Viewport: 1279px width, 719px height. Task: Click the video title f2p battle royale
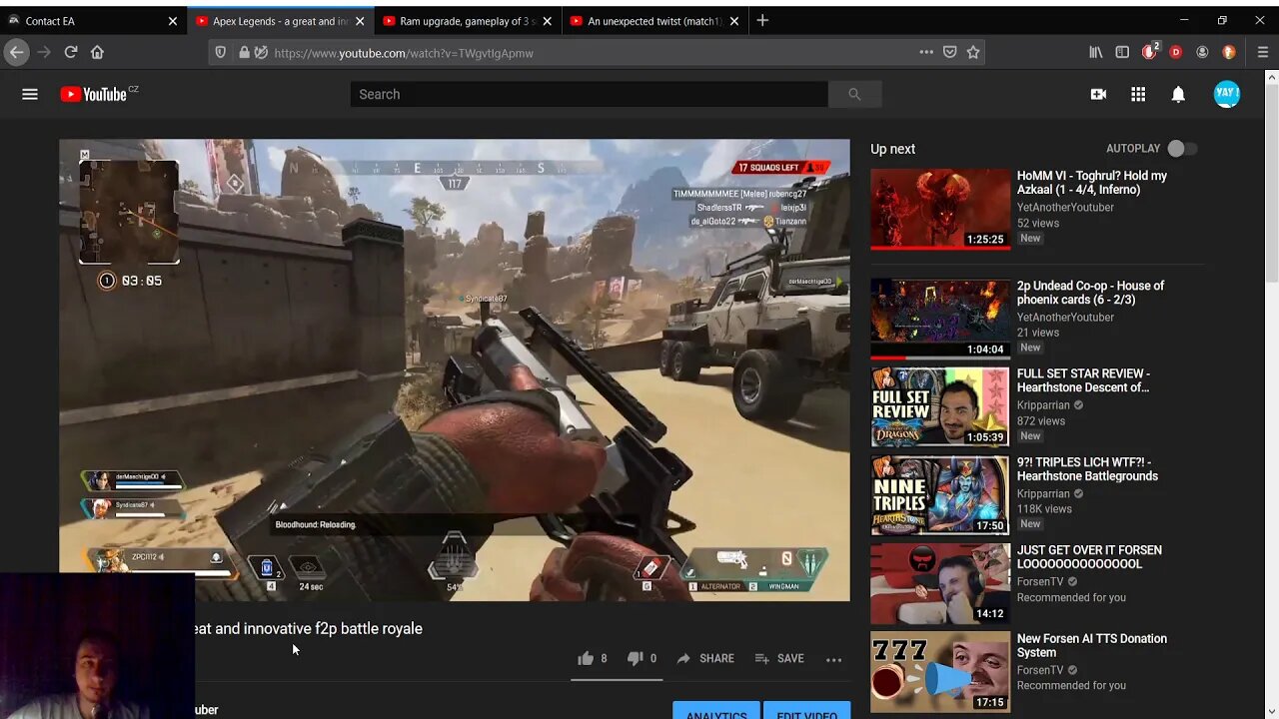pyautogui.click(x=309, y=628)
